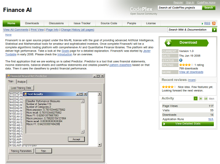Viewport: 220px width, 164px height.
Task: Click the Register link
Action: click(178, 2)
